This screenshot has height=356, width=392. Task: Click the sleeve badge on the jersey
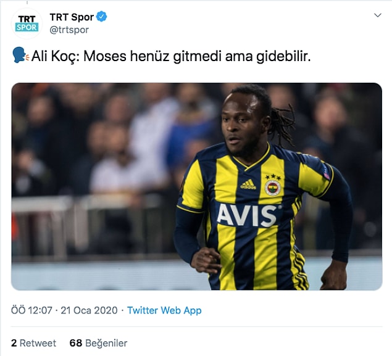point(326,172)
